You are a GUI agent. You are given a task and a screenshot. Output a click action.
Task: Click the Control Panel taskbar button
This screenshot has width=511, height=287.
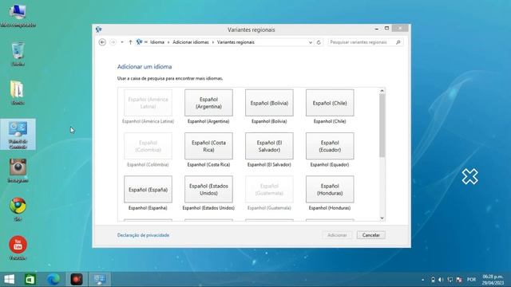point(99,280)
